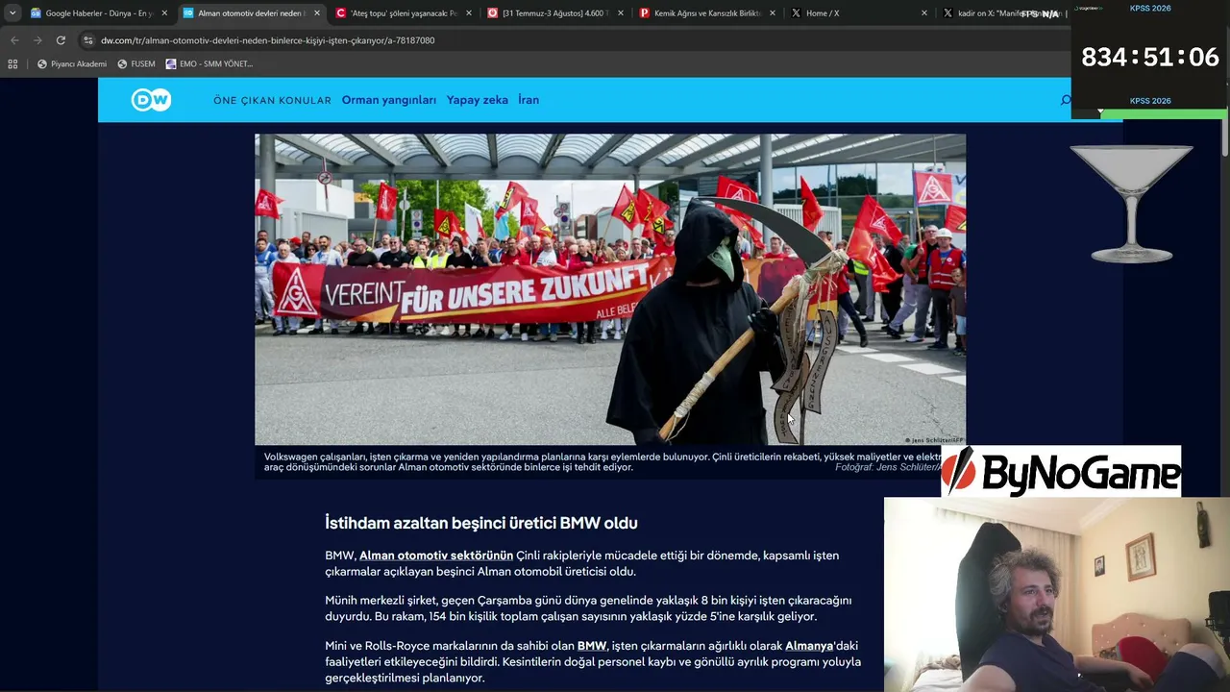1230x692 pixels.
Task: Open the 'Yapay zeka' topic link
Action: 478,100
